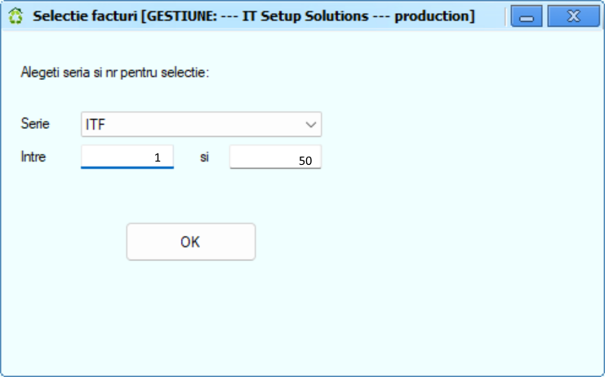Screen dimensions: 605x377
Task: Click the value 1 in start field
Action: click(157, 157)
